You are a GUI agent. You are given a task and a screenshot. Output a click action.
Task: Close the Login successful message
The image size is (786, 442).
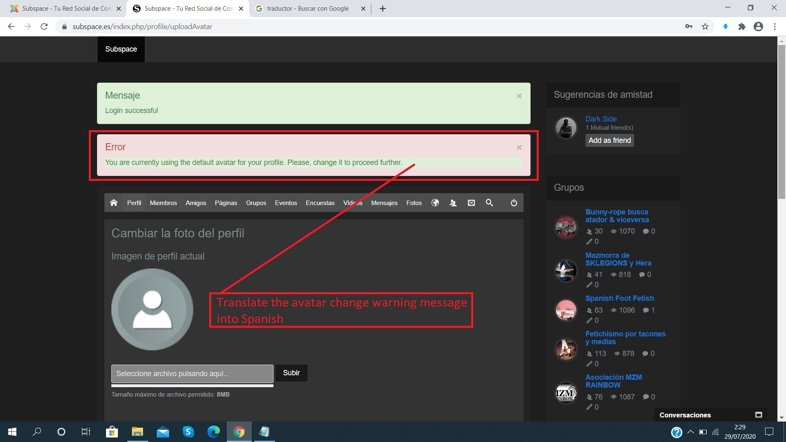519,96
